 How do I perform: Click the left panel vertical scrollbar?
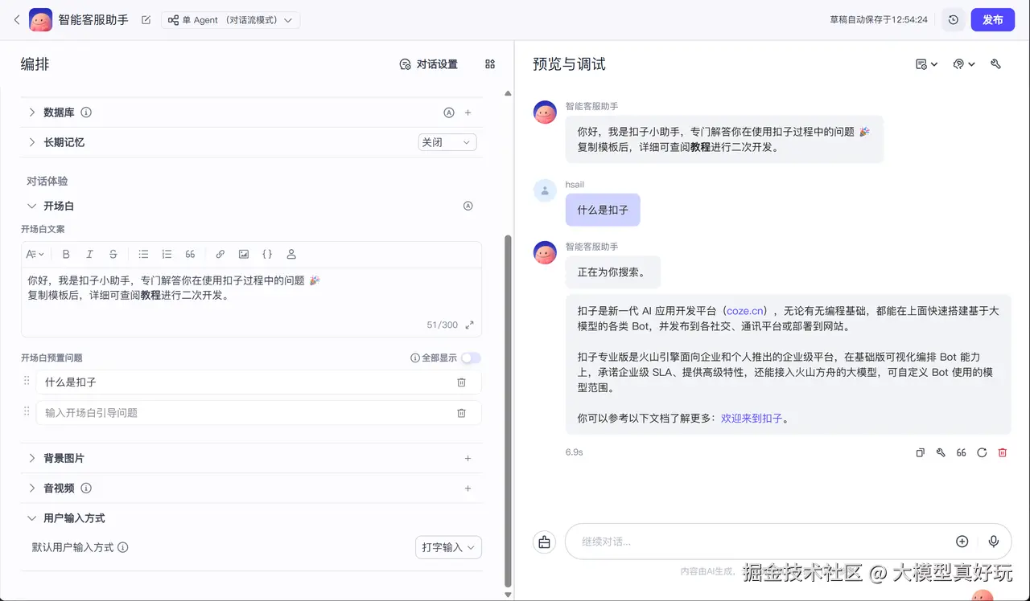(x=508, y=410)
